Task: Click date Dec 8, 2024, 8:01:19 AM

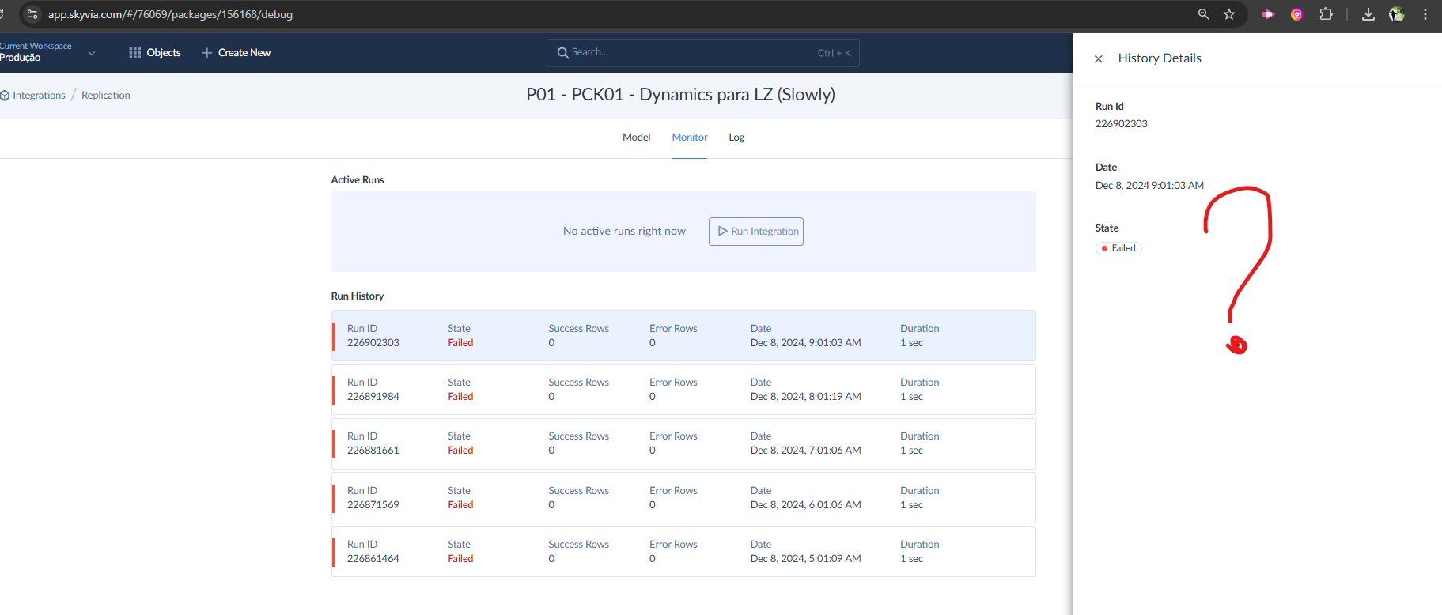Action: tap(805, 397)
